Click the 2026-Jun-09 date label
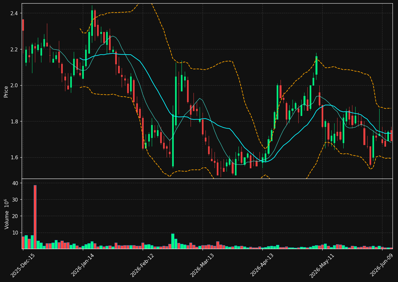 pos(382,265)
